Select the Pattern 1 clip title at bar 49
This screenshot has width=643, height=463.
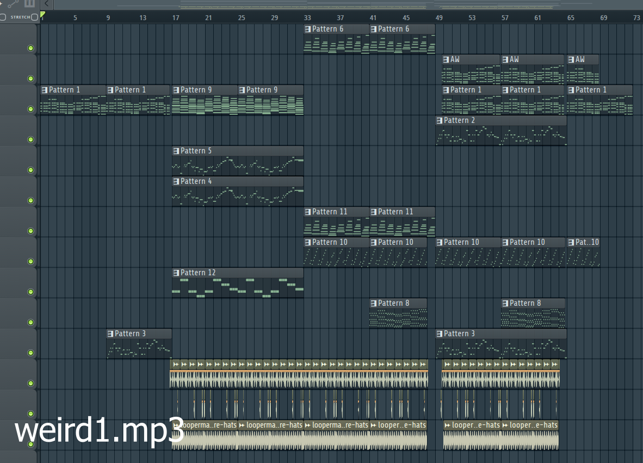click(x=466, y=90)
